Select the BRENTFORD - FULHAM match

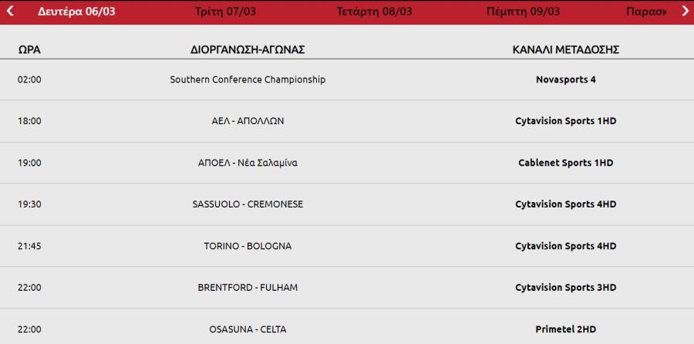pyautogui.click(x=248, y=288)
